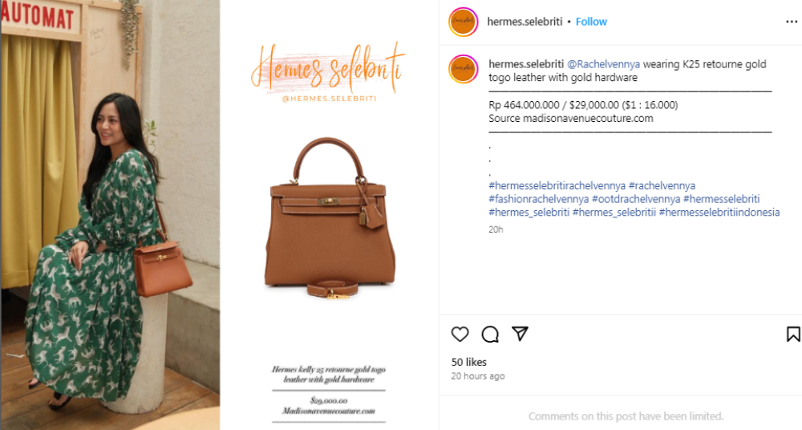Screen dimensions: 802x430
Task: View the 50 likes list
Action: [x=468, y=362]
